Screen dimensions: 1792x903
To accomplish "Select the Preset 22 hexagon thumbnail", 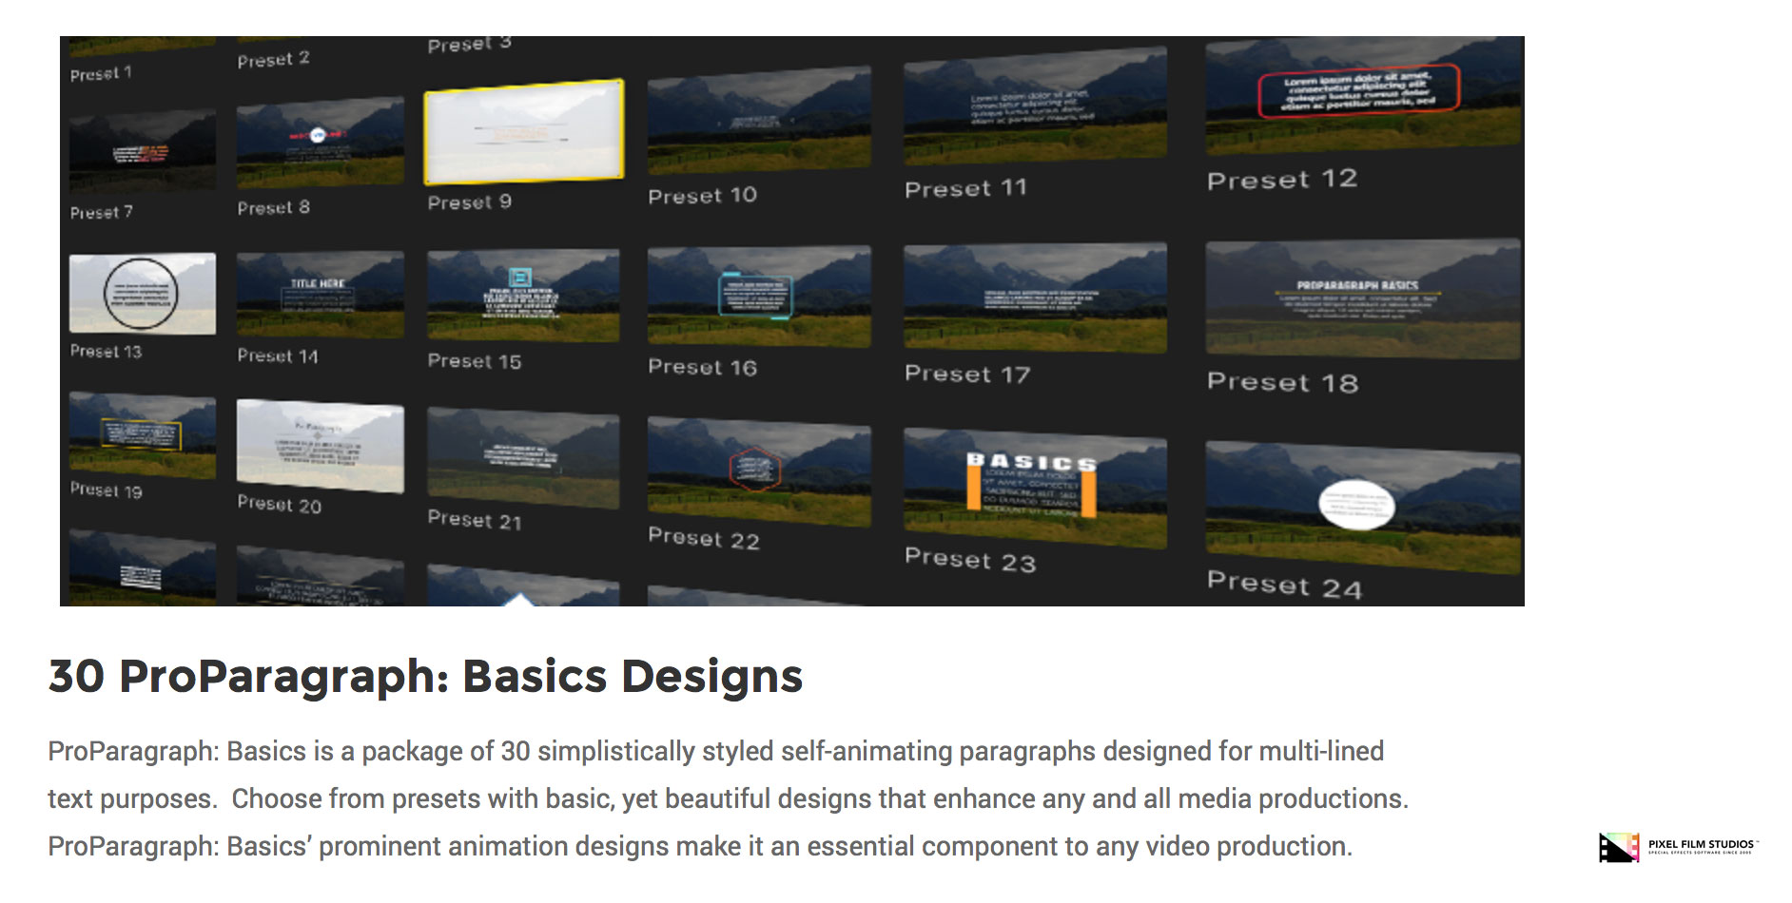I will (x=759, y=471).
